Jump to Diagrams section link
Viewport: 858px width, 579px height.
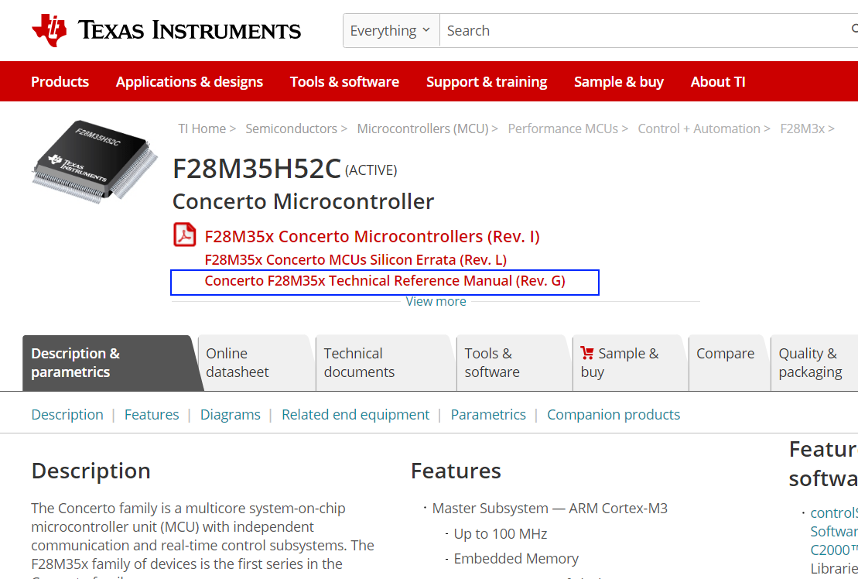click(231, 415)
